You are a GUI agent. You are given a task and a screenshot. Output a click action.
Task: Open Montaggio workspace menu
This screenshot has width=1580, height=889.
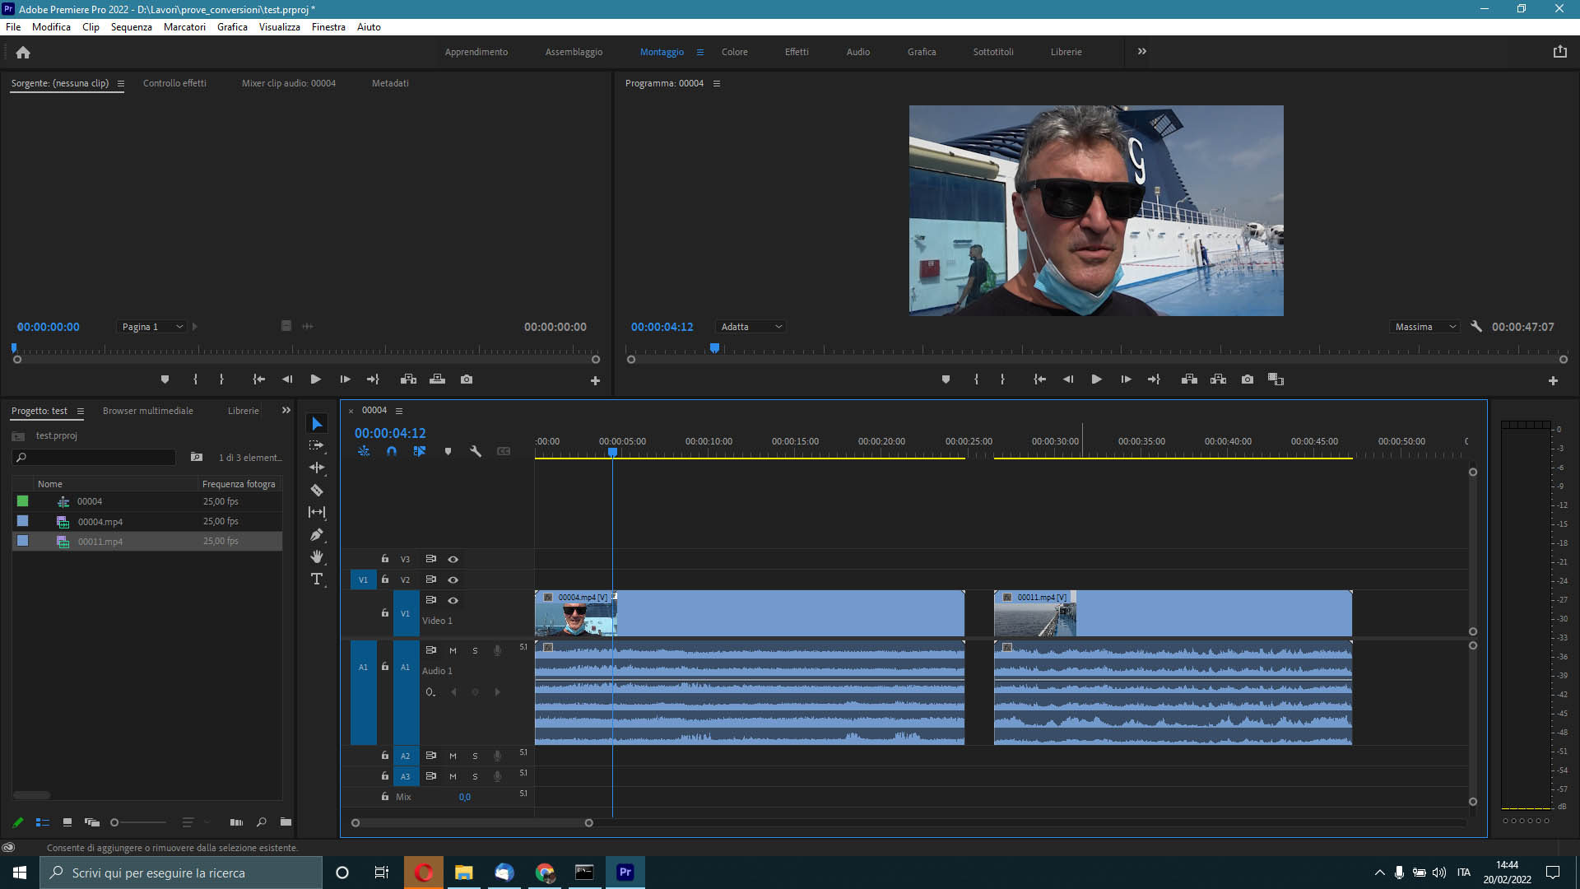tap(700, 52)
